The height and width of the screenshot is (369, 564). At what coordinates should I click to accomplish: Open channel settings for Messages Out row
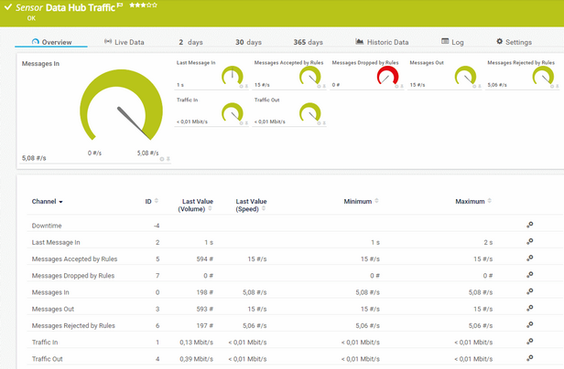click(529, 309)
